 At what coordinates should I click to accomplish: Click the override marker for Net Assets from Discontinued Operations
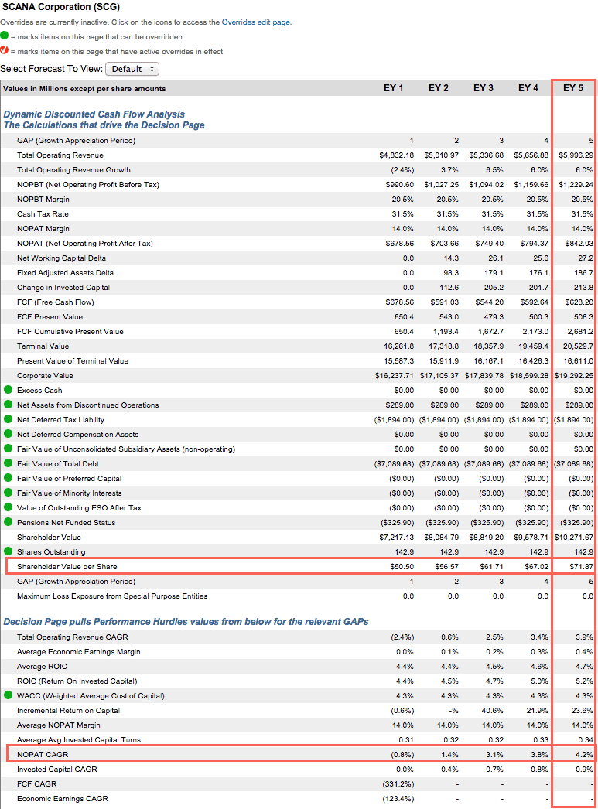pyautogui.click(x=8, y=404)
